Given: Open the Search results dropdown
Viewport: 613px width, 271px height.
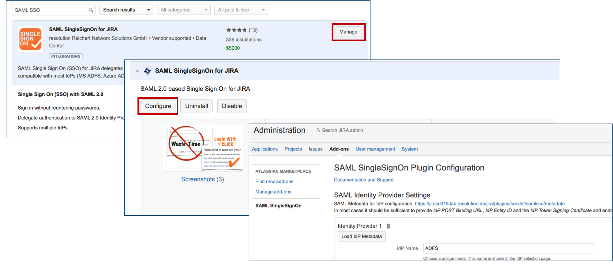Looking at the screenshot, I should click(126, 10).
